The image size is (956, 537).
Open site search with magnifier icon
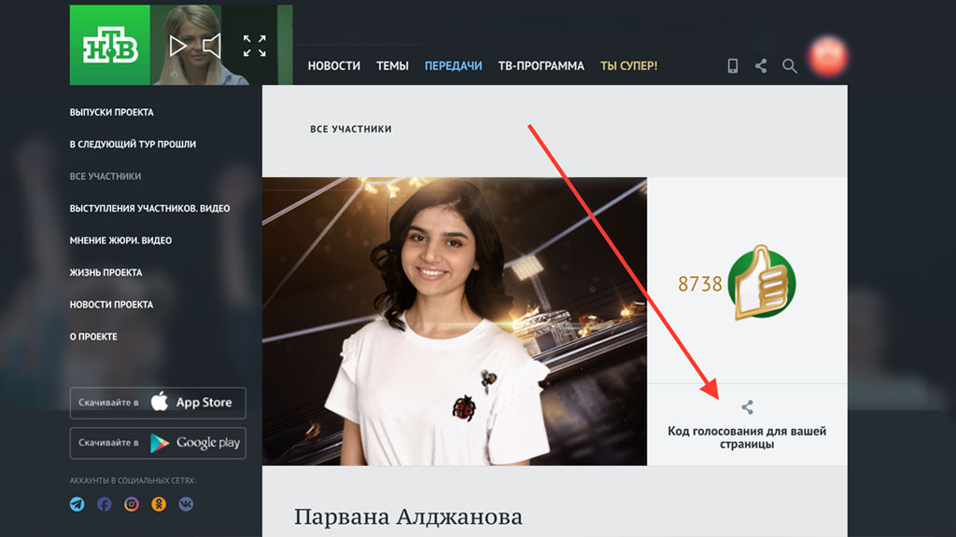[790, 66]
